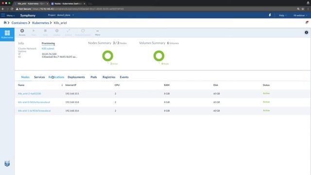Image resolution: width=311 pixels, height=175 pixels.
Task: Click the CPU column header
Action: (x=117, y=85)
